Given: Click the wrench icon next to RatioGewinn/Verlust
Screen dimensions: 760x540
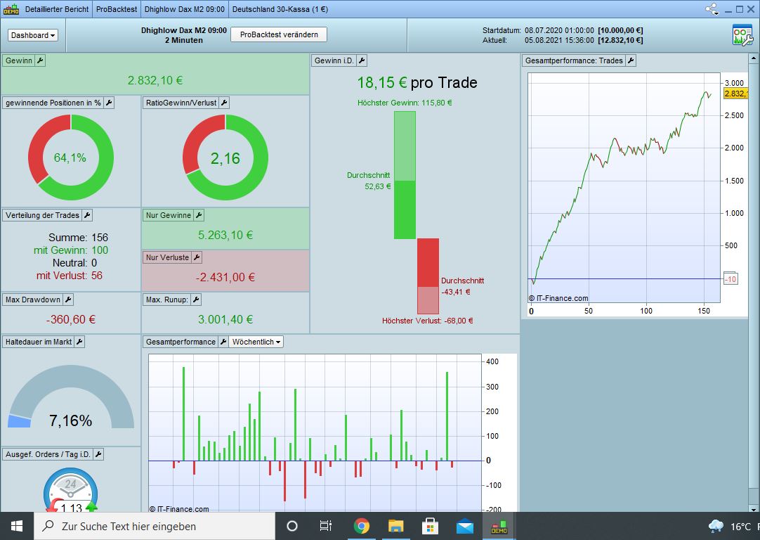Looking at the screenshot, I should [224, 103].
